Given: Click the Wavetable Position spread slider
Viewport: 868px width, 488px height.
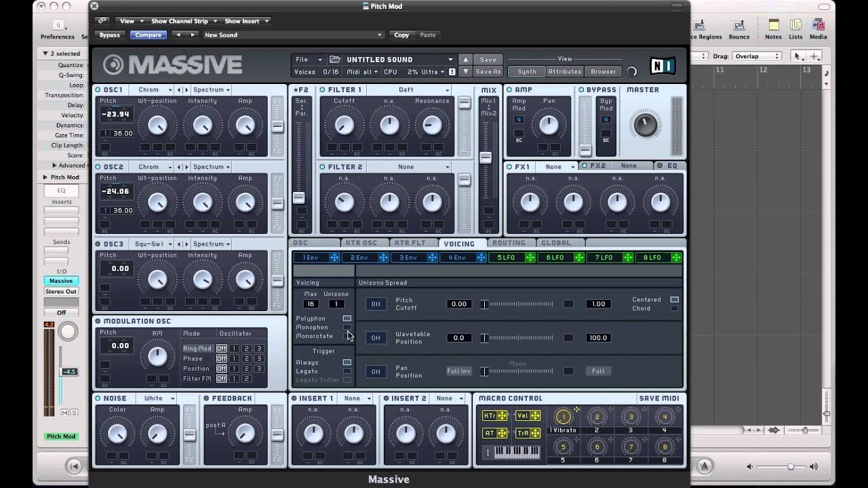Looking at the screenshot, I should 517,338.
